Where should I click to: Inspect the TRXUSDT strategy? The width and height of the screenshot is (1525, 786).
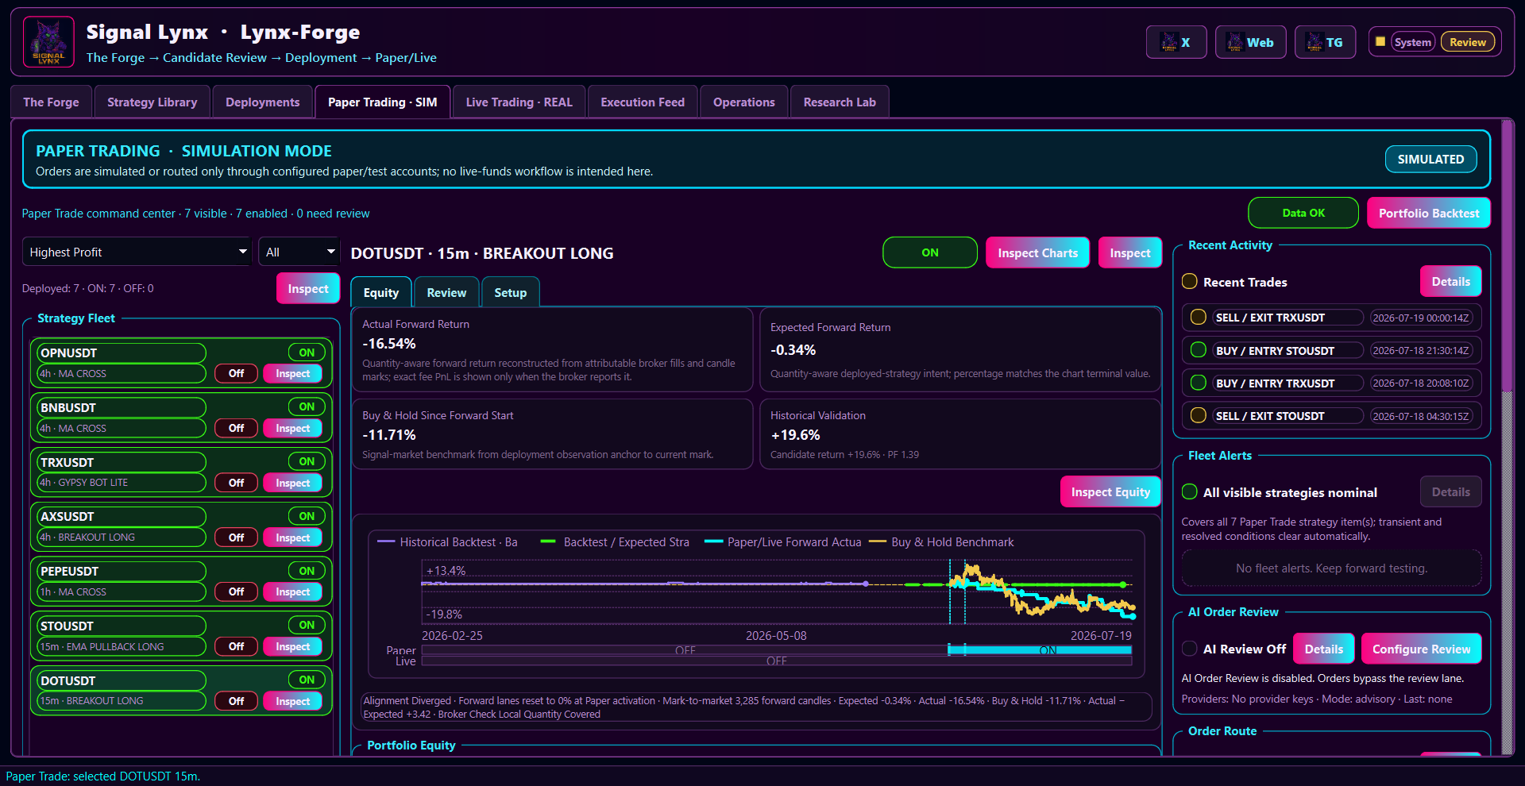tap(292, 483)
